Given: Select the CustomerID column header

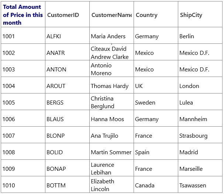Looking at the screenshot, I should click(x=67, y=15).
